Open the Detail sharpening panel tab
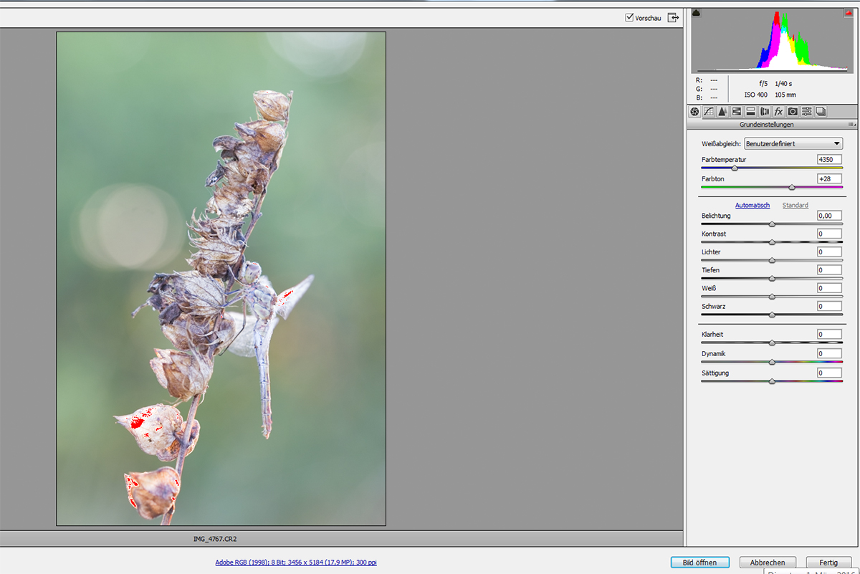 pos(722,112)
